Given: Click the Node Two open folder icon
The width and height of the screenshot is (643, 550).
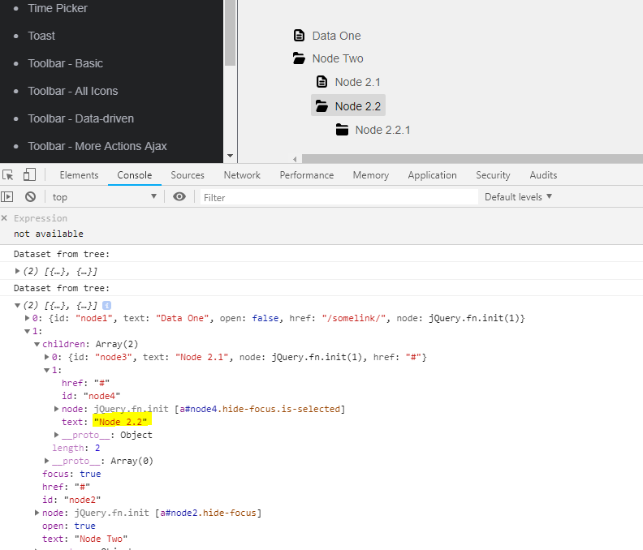Looking at the screenshot, I should tap(299, 58).
